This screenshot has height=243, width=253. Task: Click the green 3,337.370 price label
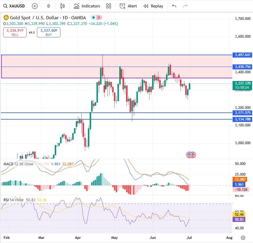(x=242, y=84)
